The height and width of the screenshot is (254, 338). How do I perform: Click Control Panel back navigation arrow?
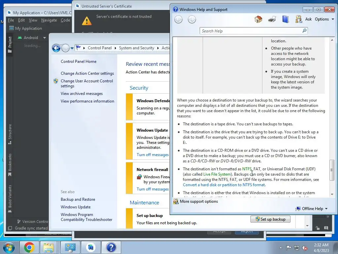(56, 48)
